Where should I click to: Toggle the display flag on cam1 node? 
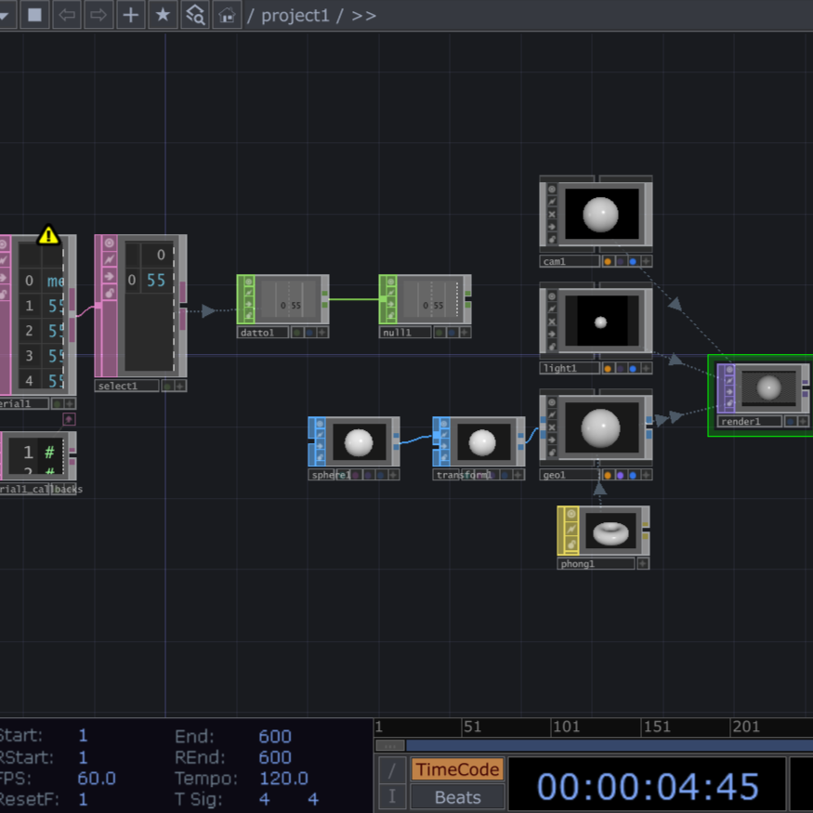pos(608,263)
